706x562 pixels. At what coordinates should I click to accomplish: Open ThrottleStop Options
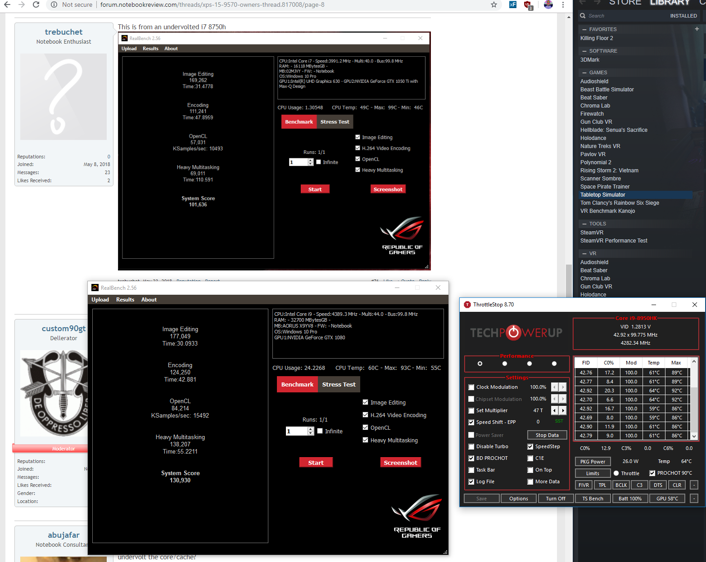(519, 499)
